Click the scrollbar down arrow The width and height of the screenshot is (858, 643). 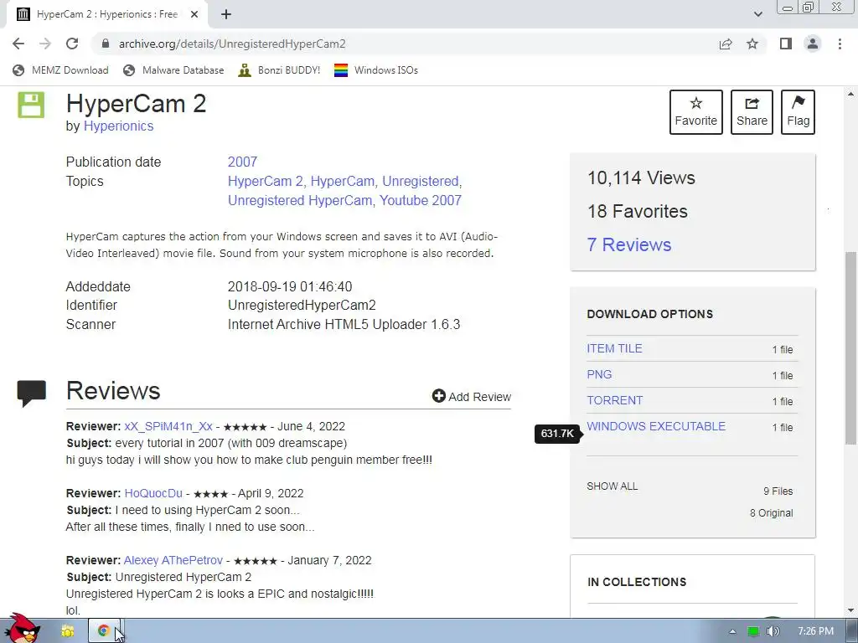tap(851, 610)
